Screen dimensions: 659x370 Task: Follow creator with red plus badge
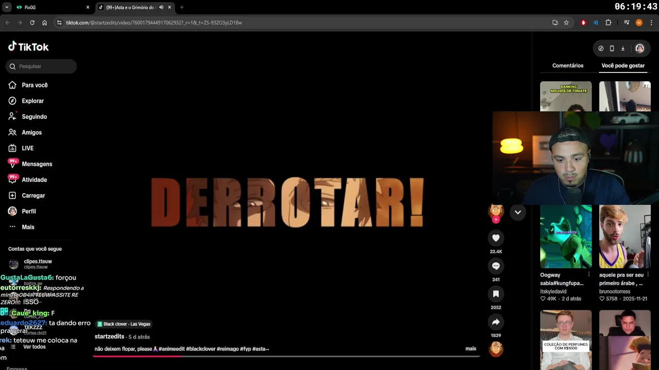tap(496, 219)
